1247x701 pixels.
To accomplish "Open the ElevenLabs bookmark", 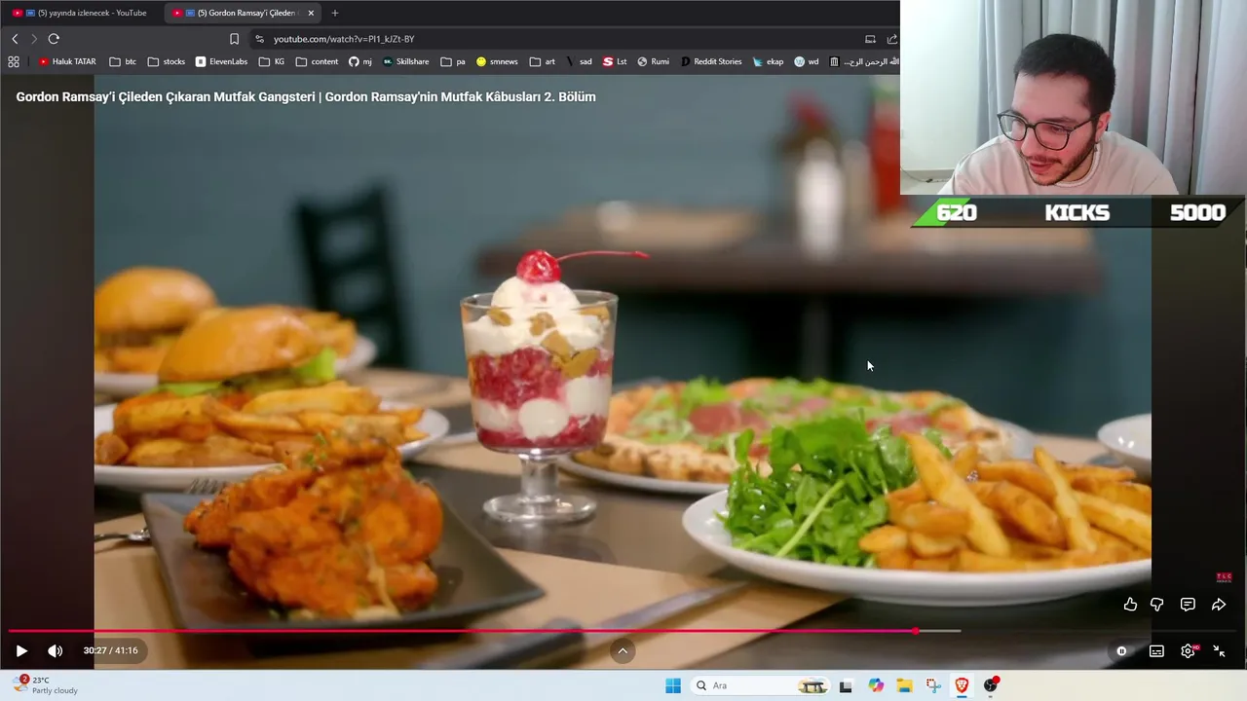I will point(221,61).
